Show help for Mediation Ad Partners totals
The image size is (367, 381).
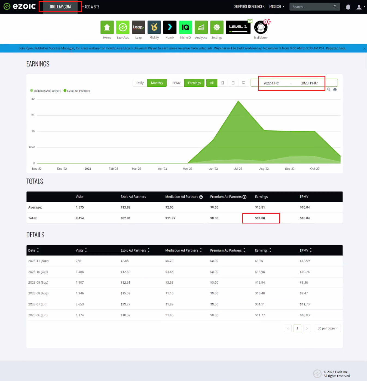coord(201,197)
